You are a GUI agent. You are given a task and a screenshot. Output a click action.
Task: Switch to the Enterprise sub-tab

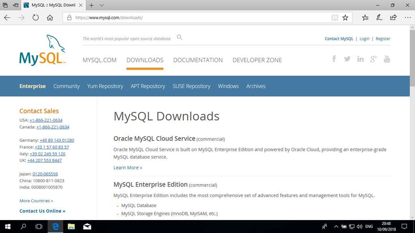point(32,86)
